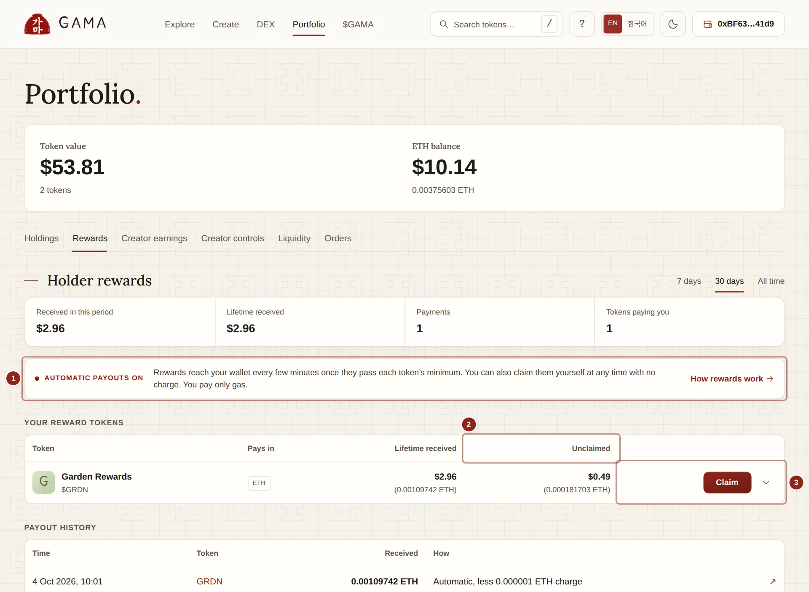Click the 4 Oct 2026, 10:01 timestamp
809x592 pixels.
tap(67, 581)
